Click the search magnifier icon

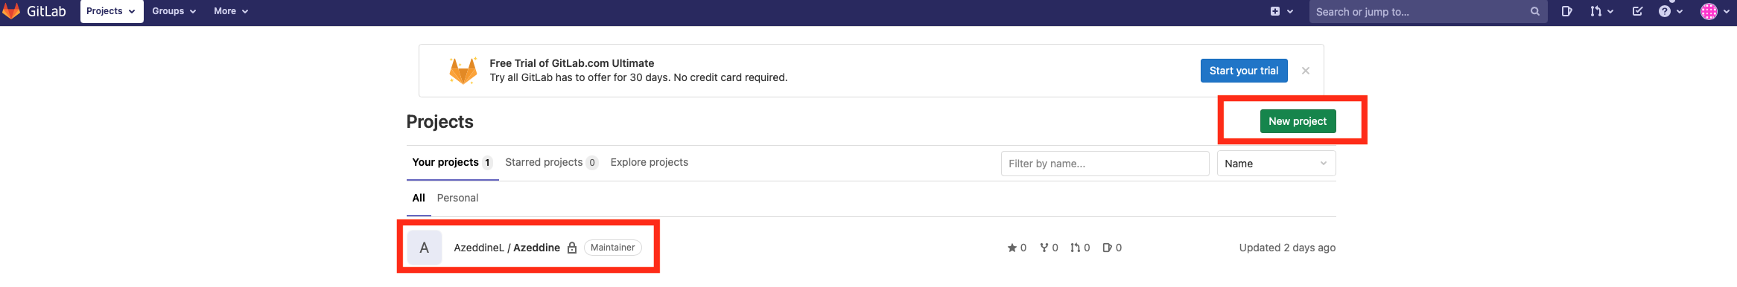coord(1534,11)
